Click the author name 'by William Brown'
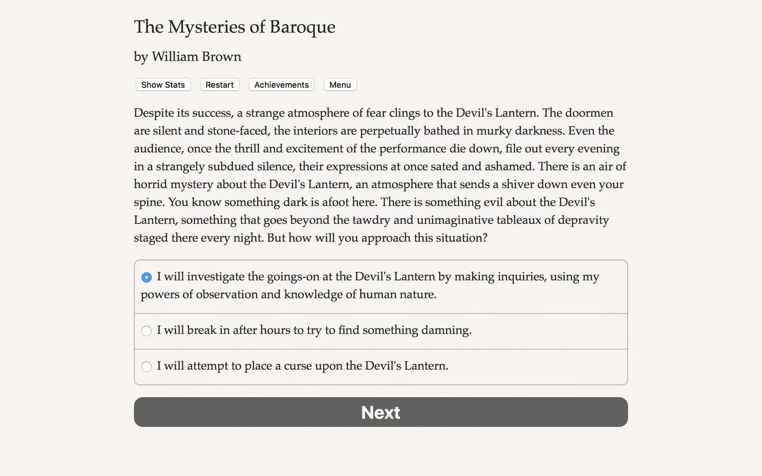This screenshot has height=476, width=762. click(187, 57)
